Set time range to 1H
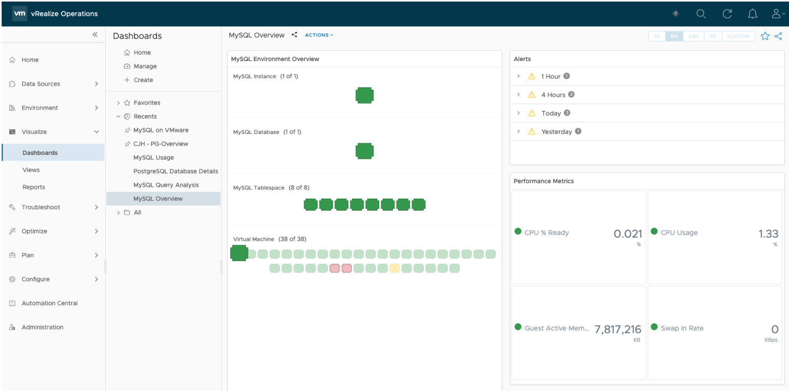Screen dimensions: 789x391 [x=657, y=36]
